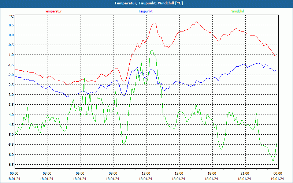
Task: Click the -5,0 y-axis label
Action: coord(10,134)
